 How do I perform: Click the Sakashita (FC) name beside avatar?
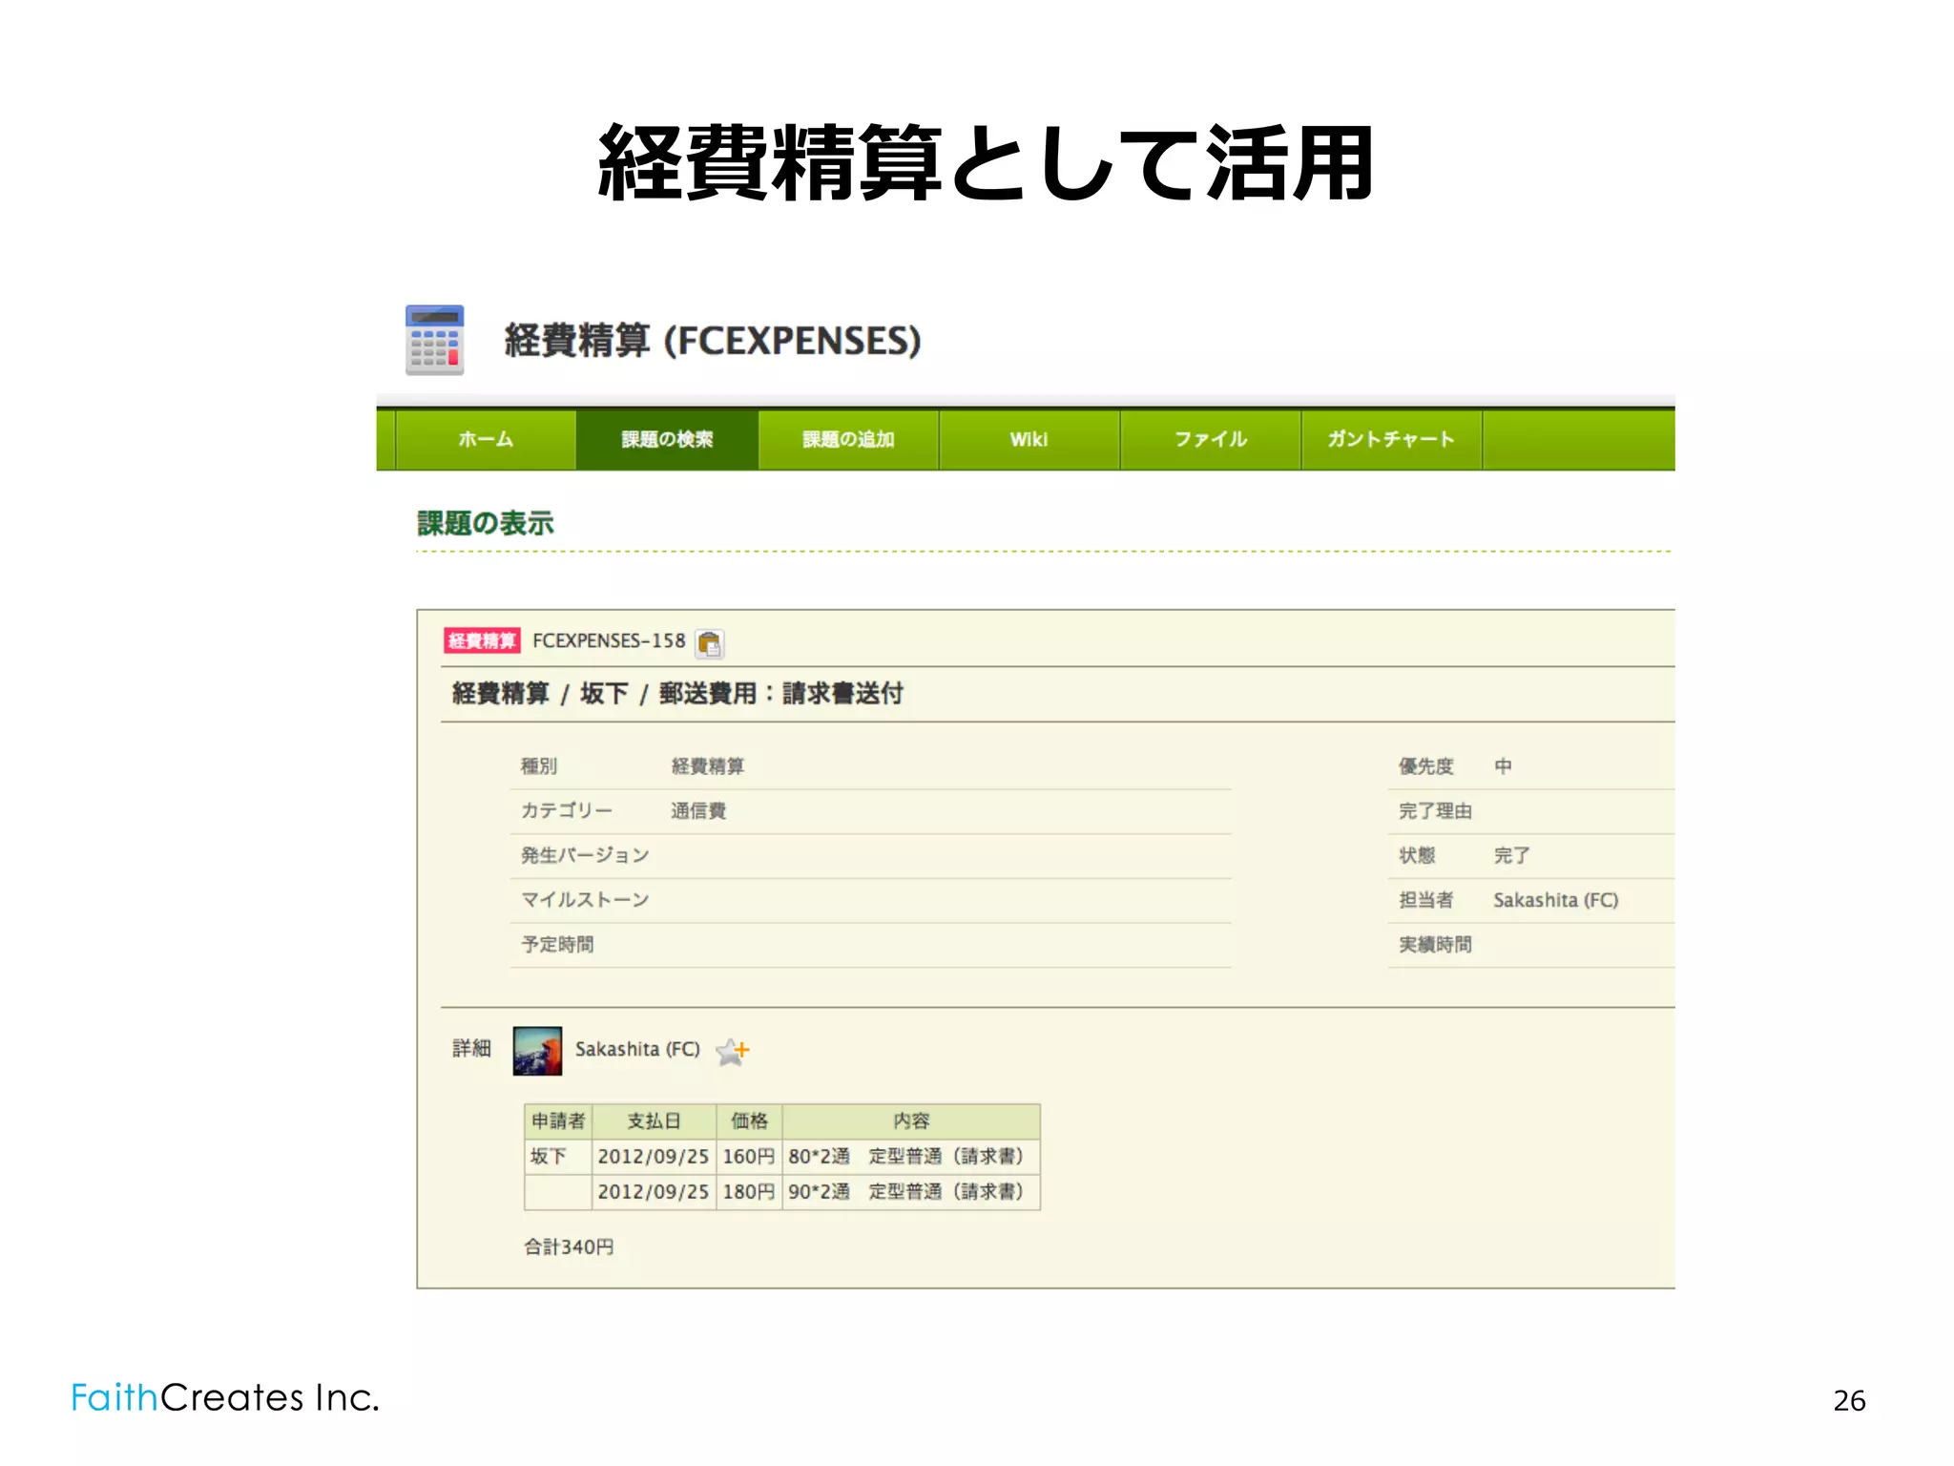click(637, 1049)
